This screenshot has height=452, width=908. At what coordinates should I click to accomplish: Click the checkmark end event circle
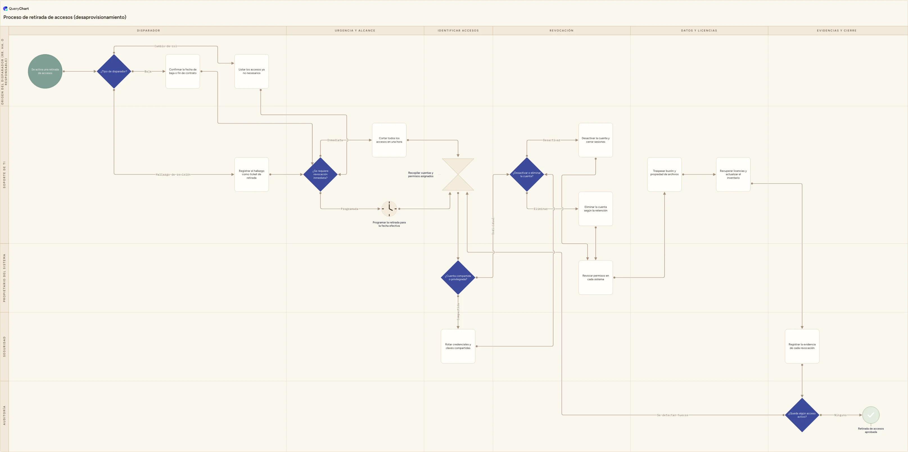[871, 415]
